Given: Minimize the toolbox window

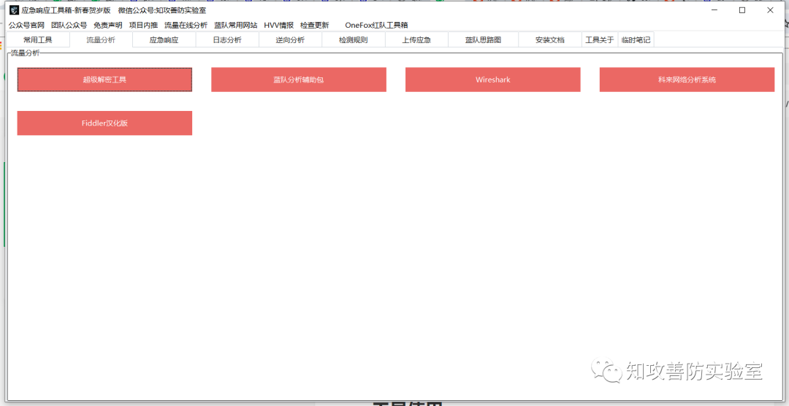Looking at the screenshot, I should pyautogui.click(x=714, y=10).
